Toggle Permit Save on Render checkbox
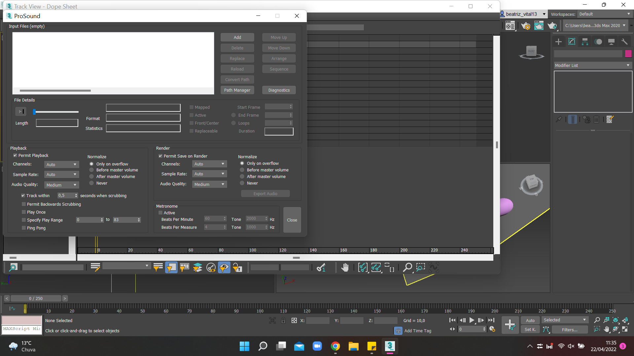The image size is (634, 356). (x=160, y=156)
